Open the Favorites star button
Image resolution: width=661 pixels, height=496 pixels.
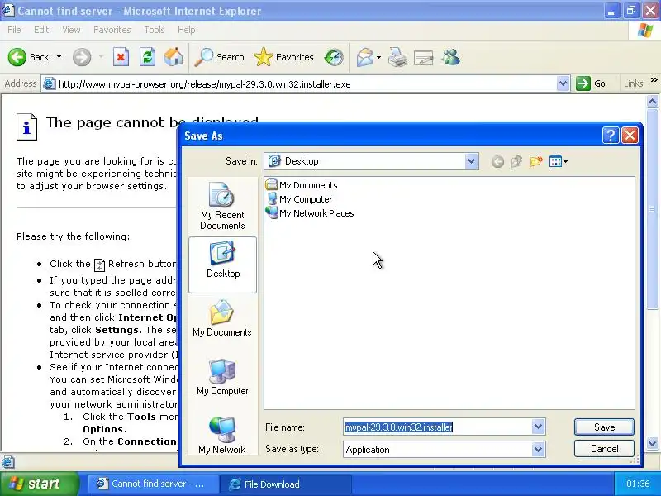[x=283, y=57]
